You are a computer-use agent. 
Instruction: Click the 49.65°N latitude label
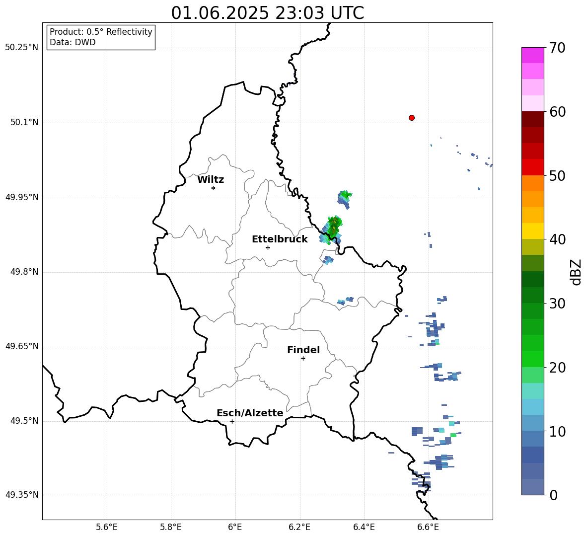click(22, 346)
